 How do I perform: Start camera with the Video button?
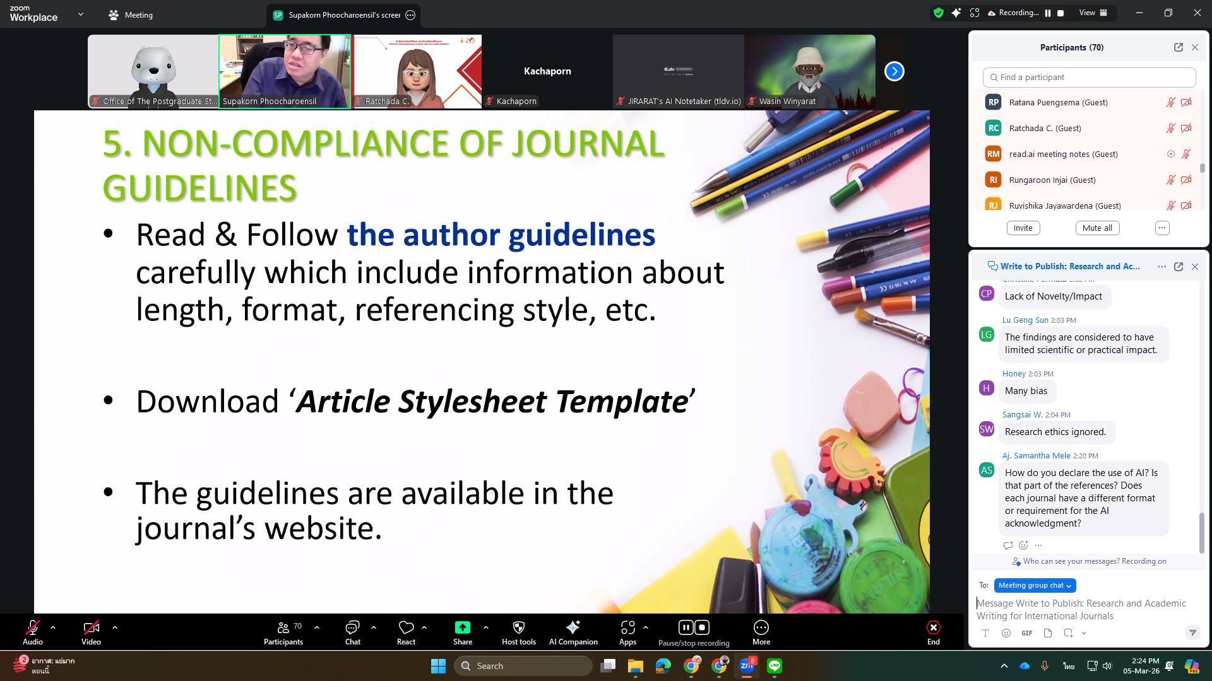[x=91, y=627]
